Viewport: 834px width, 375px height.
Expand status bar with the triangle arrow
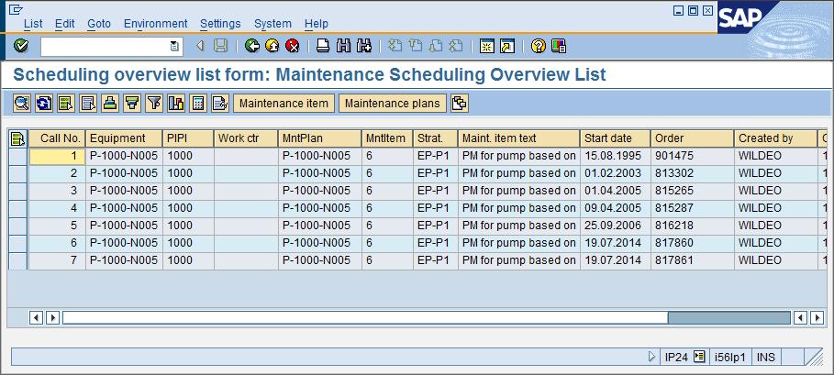coord(652,357)
